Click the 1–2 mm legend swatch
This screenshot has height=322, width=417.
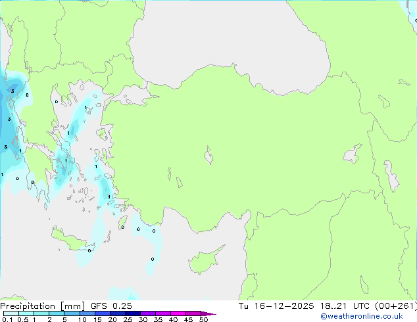41,313
